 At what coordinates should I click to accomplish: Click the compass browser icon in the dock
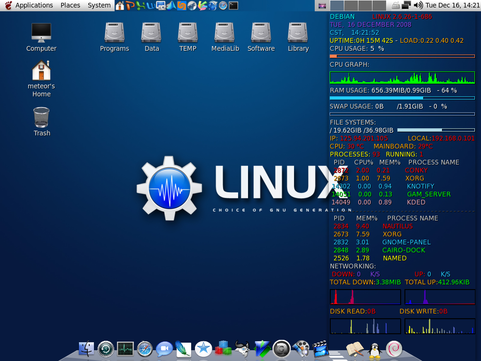coord(145,349)
